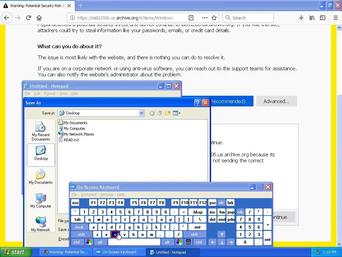The width and height of the screenshot is (342, 257).
Task: Click left Windows key on on-screen keyboard
Action: tap(89, 242)
